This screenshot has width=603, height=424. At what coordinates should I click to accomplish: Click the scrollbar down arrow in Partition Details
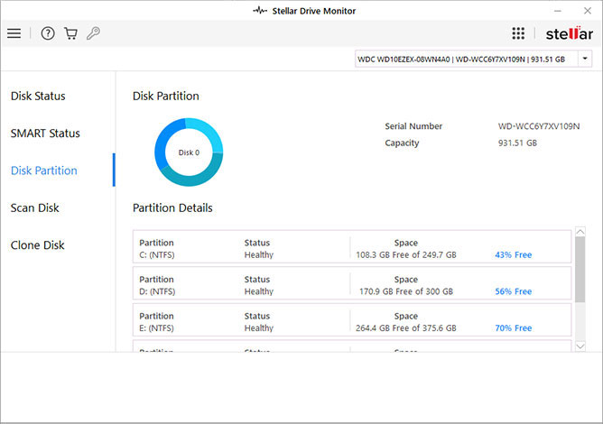(580, 346)
